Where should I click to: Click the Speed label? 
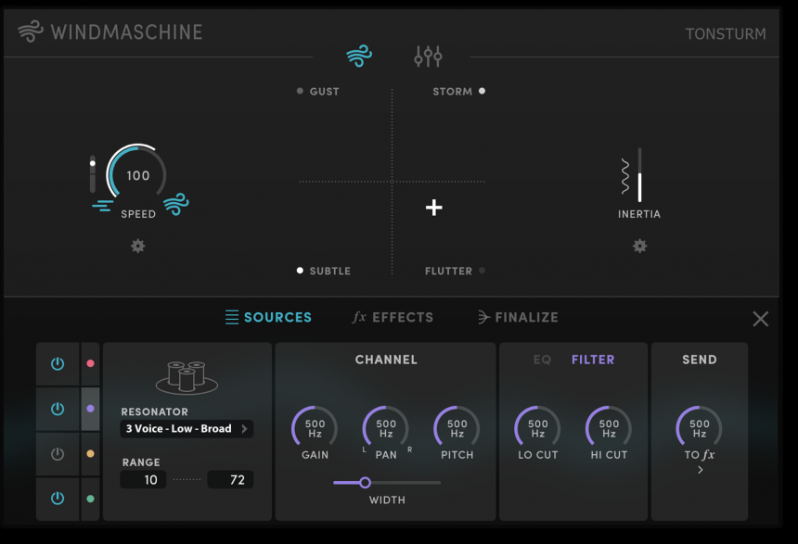[x=138, y=214]
